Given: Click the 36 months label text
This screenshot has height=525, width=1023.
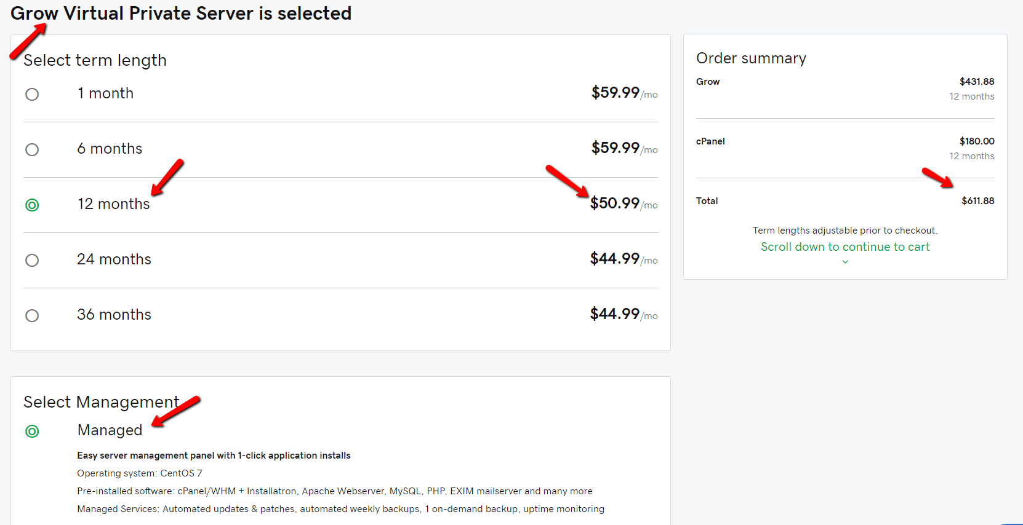Looking at the screenshot, I should pyautogui.click(x=114, y=315).
